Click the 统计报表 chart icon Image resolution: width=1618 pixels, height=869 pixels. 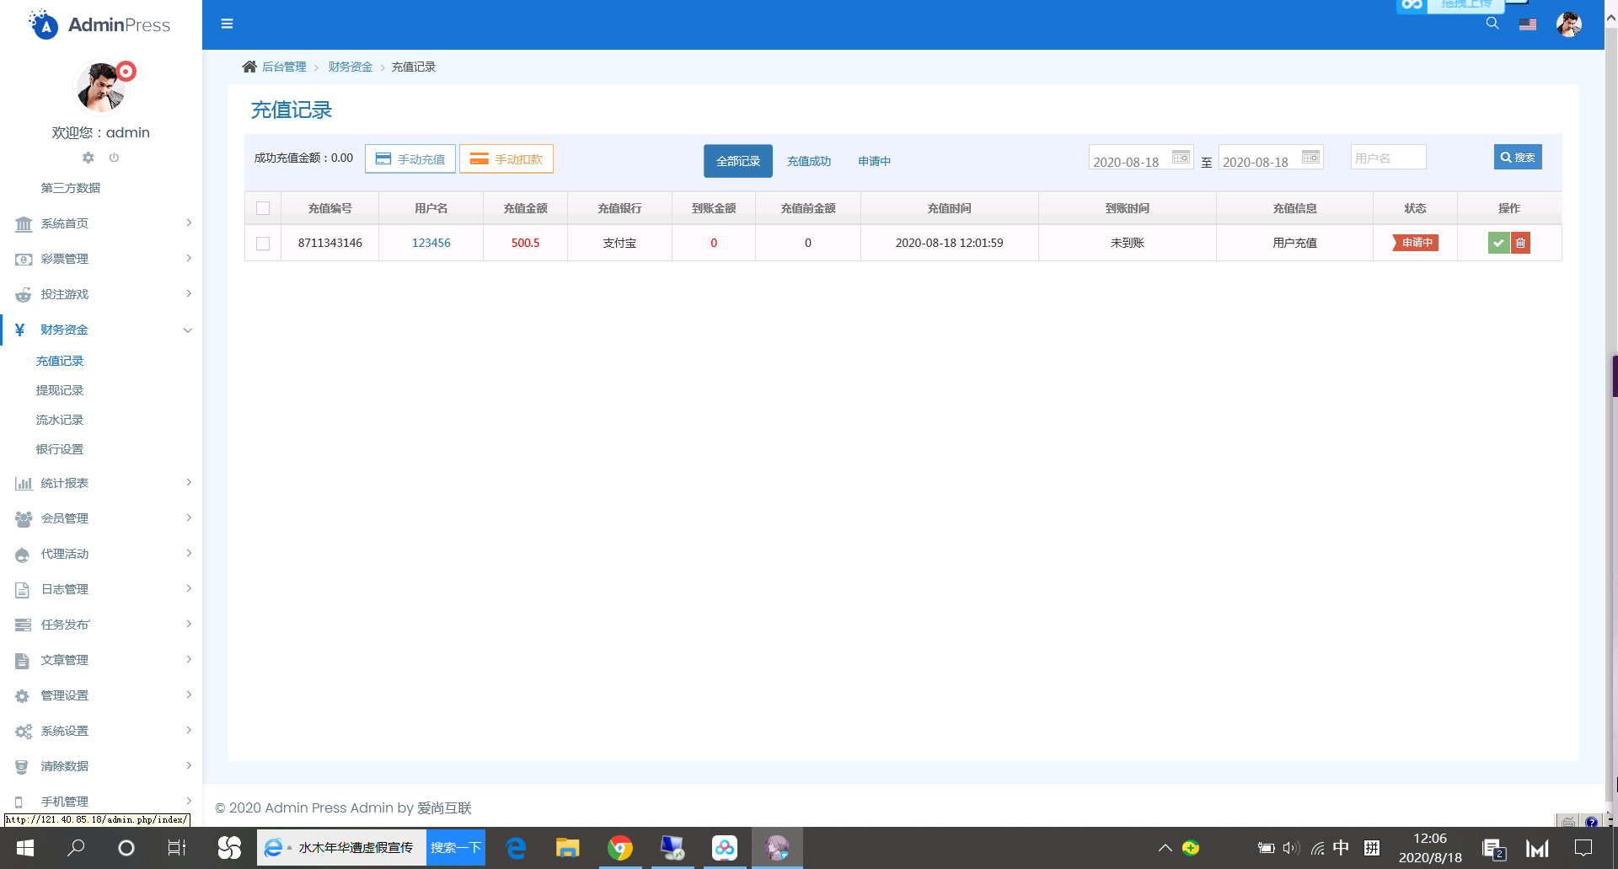pyautogui.click(x=23, y=483)
